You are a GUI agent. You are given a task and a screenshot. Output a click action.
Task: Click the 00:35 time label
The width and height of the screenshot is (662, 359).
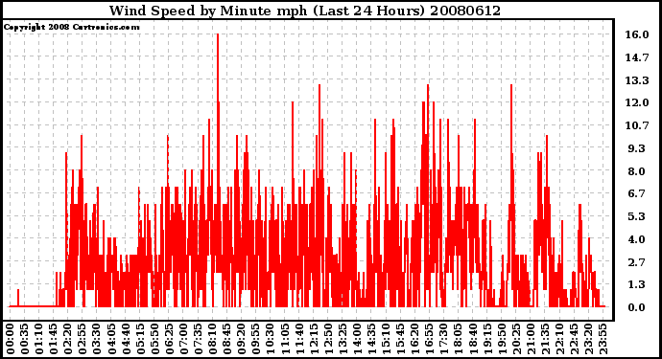tap(25, 340)
